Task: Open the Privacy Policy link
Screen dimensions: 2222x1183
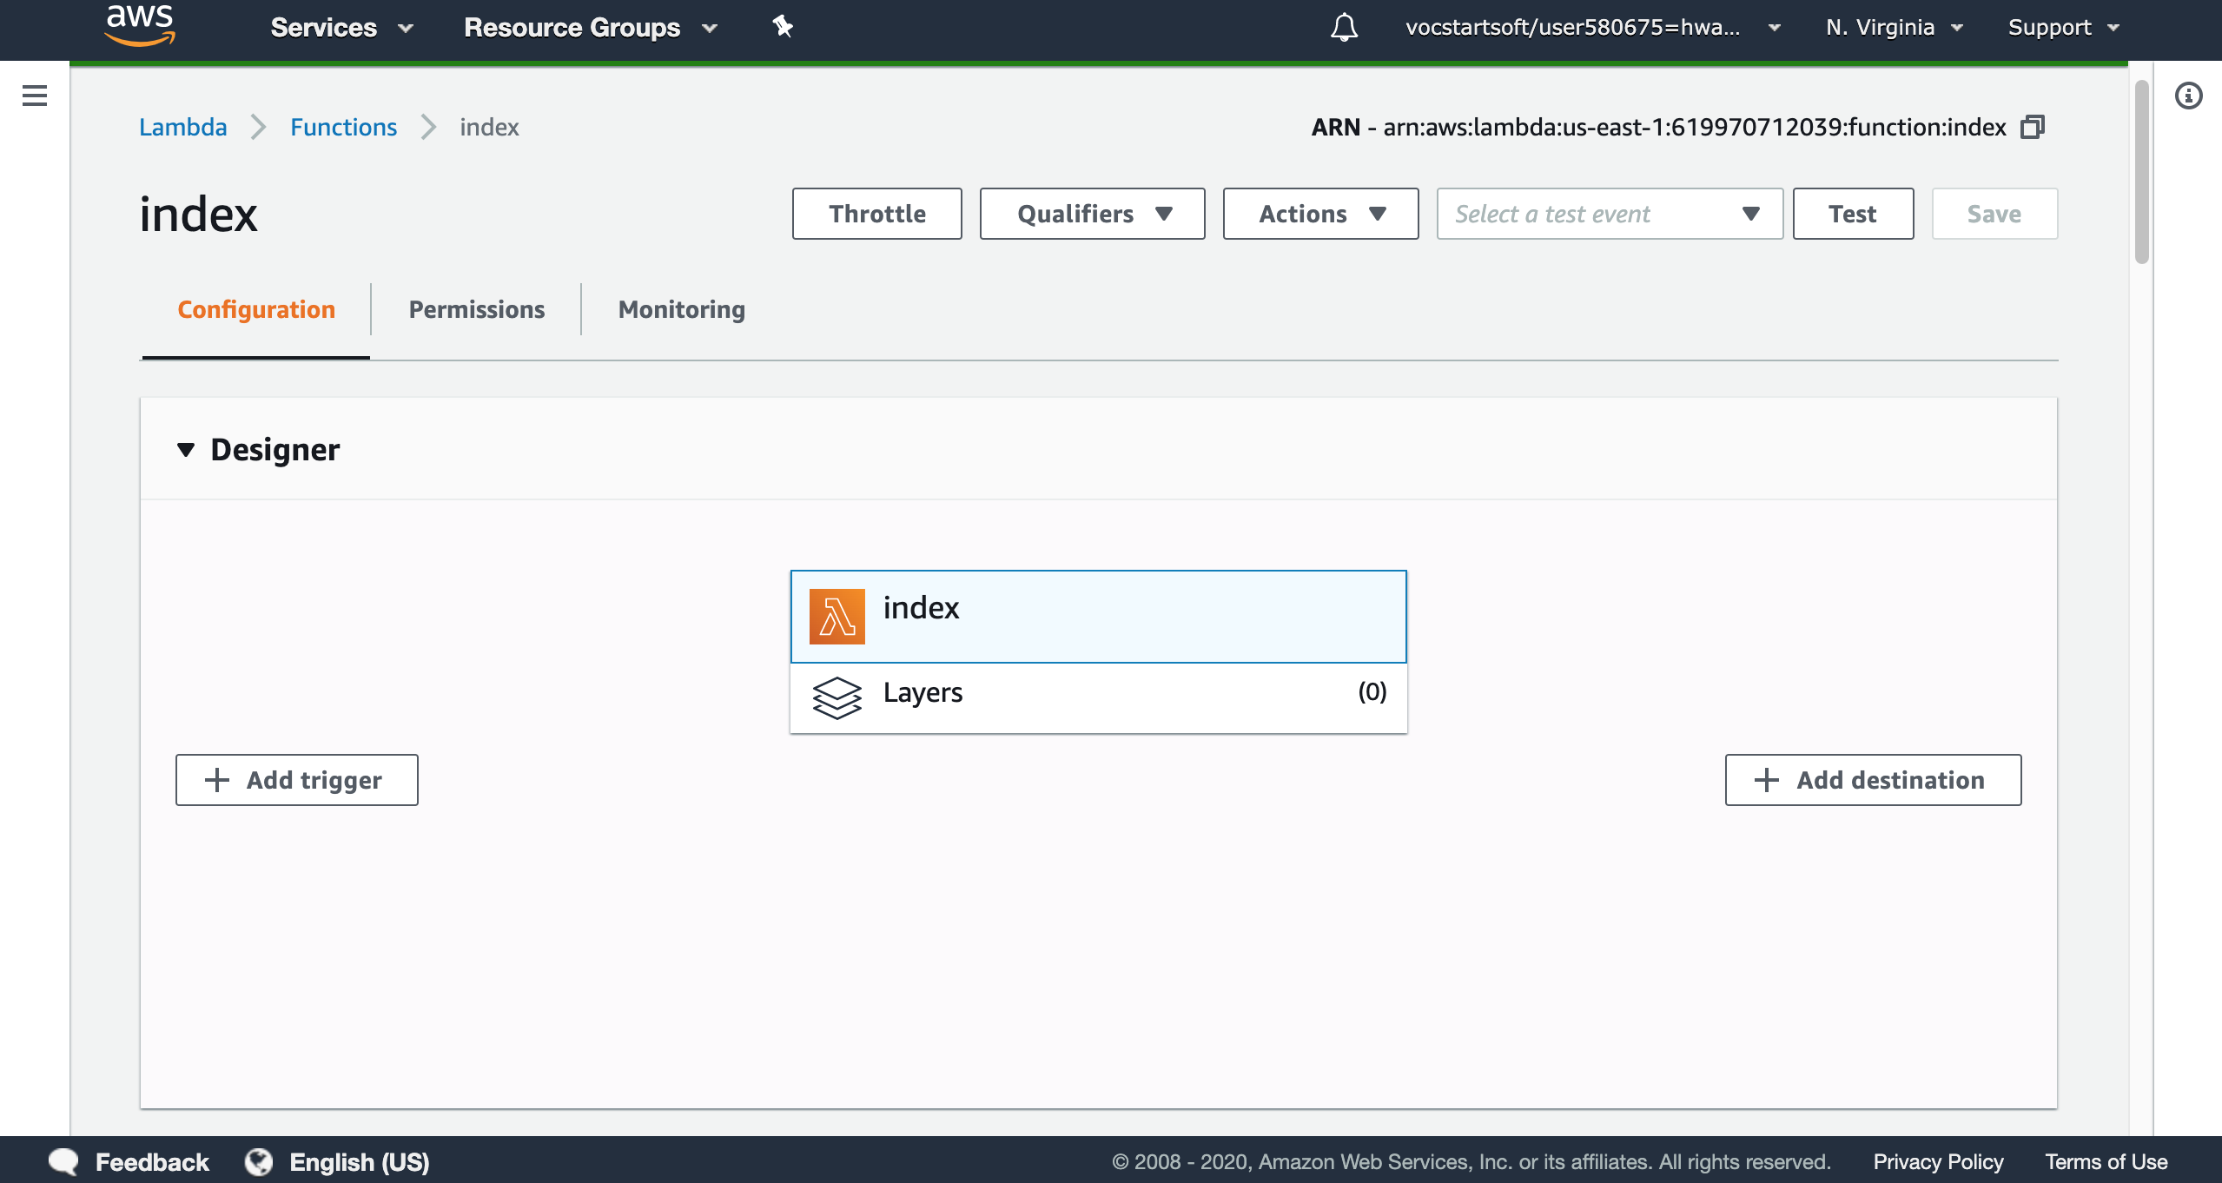Action: (1938, 1162)
